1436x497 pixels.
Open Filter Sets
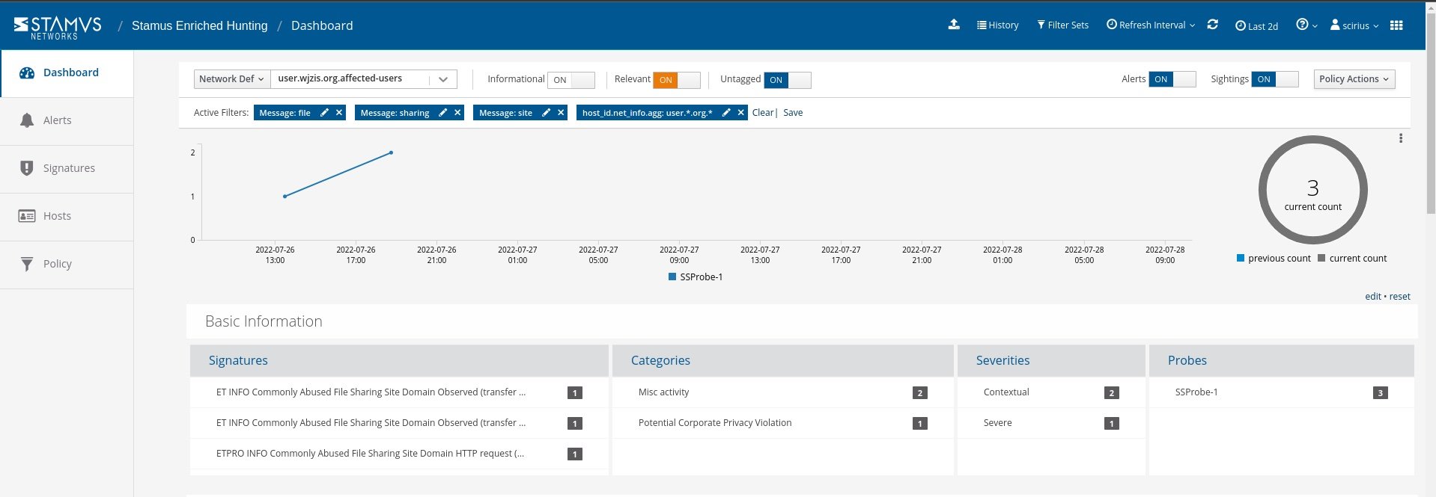pos(1062,25)
